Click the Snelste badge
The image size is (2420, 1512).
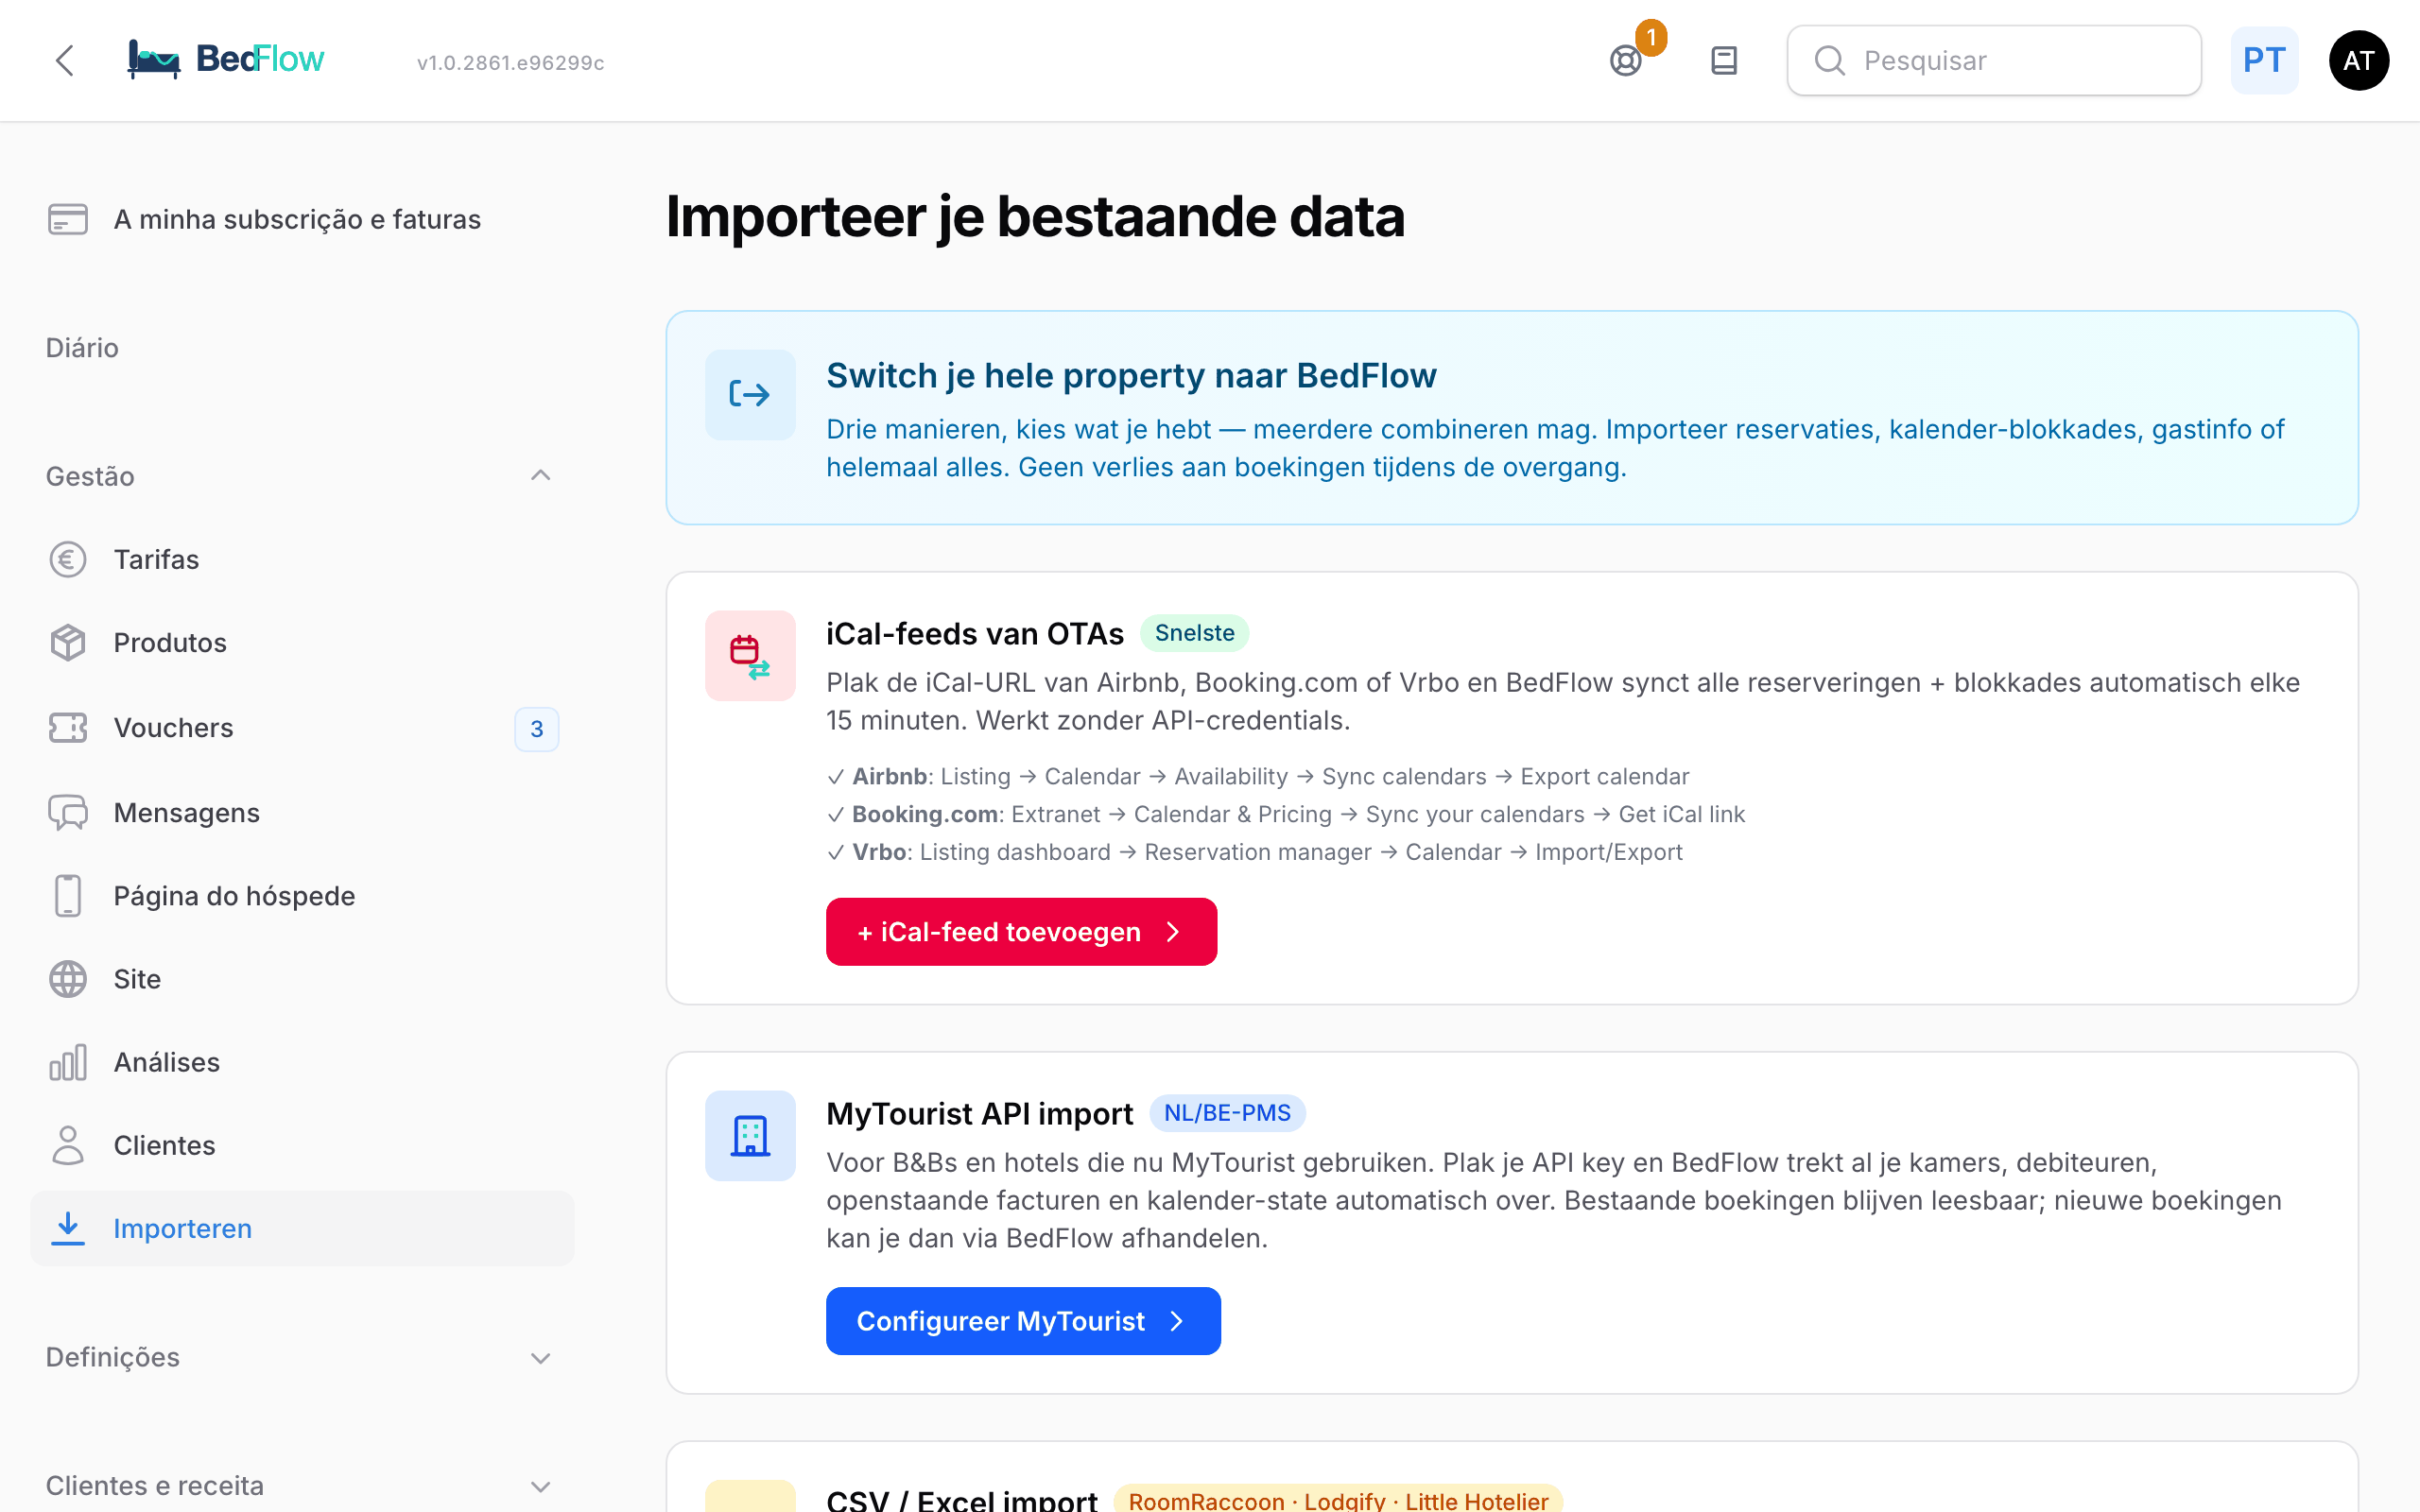point(1194,633)
